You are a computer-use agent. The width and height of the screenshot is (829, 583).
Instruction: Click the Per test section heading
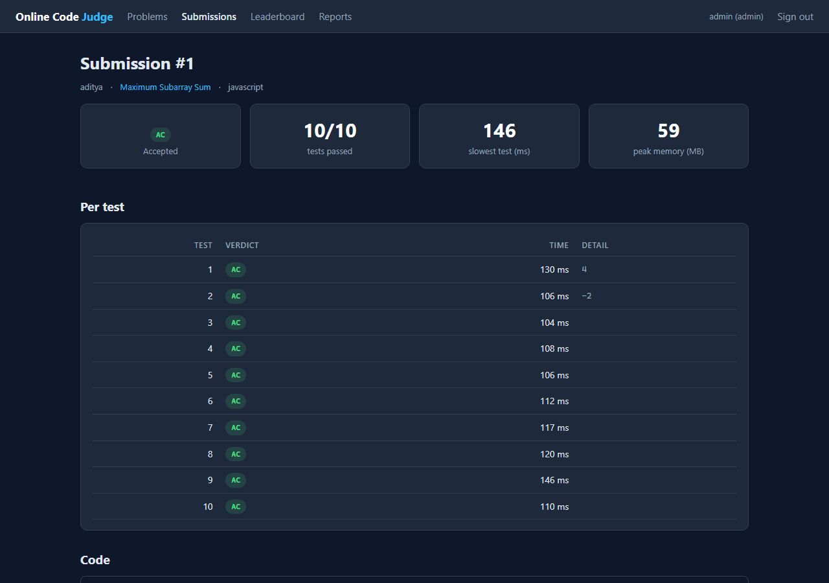click(x=102, y=207)
